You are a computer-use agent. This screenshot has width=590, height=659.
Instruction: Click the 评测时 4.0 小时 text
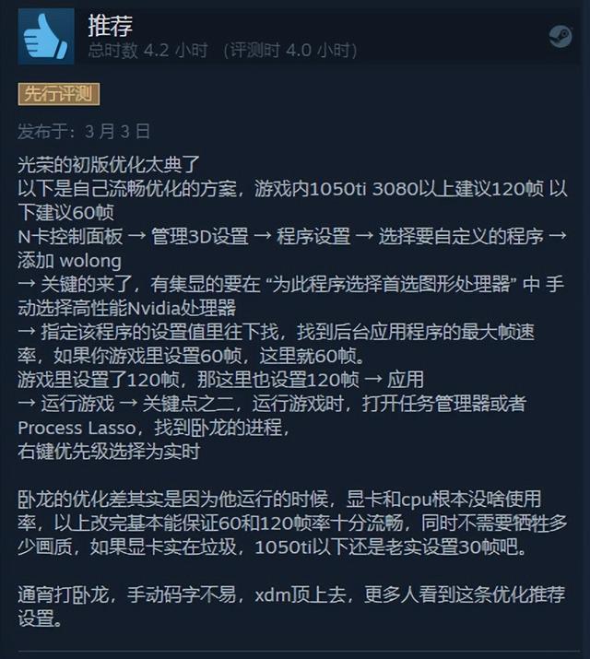290,51
